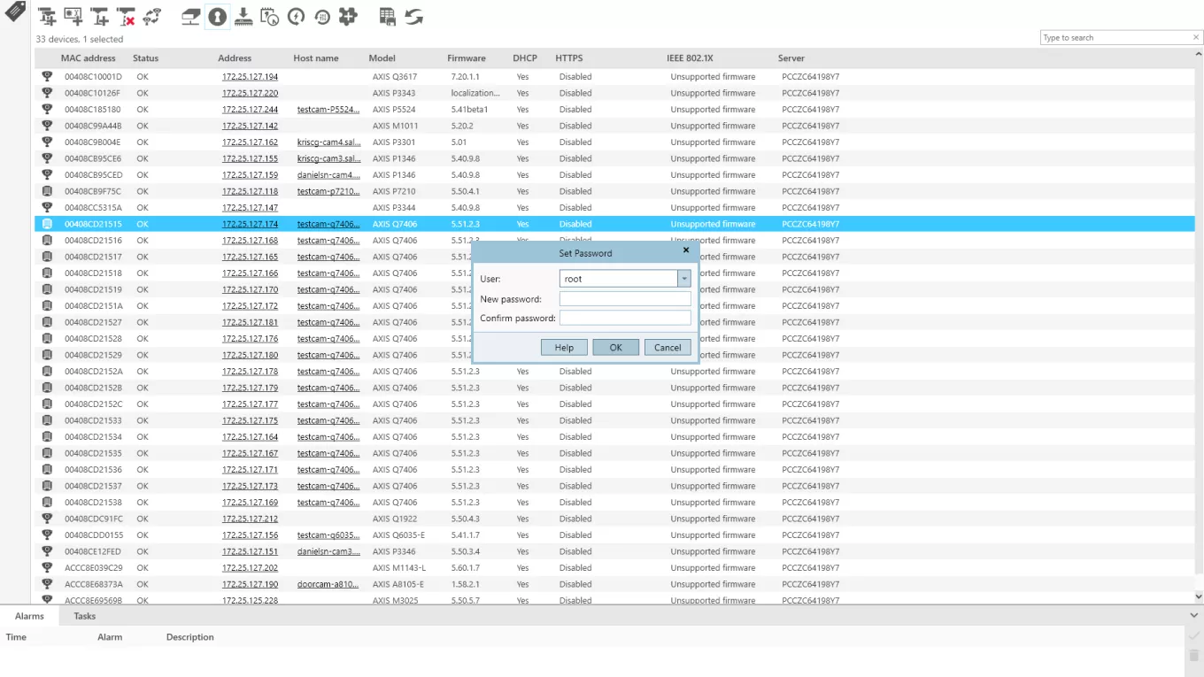1204x677 pixels.
Task: Click the Remove devices icon with red X
Action: (126, 17)
